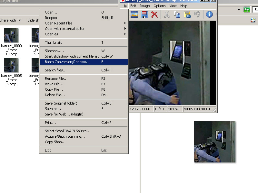Viewport: 258px width, 193px height.
Task: Expand the Open as submenu
Action: [125, 34]
